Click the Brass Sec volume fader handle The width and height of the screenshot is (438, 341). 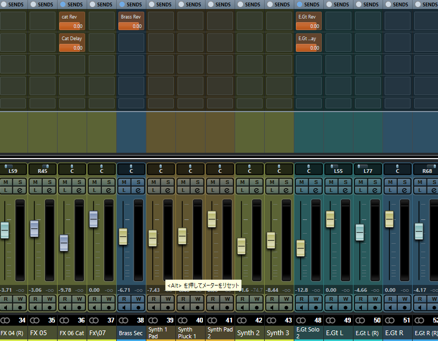123,237
